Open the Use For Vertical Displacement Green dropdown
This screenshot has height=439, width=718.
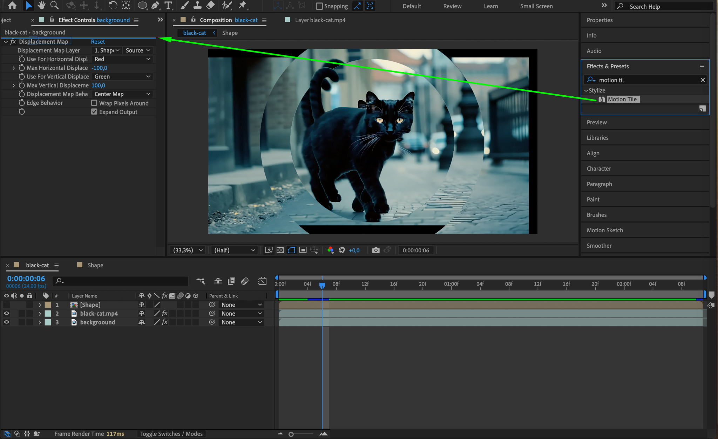pos(122,77)
